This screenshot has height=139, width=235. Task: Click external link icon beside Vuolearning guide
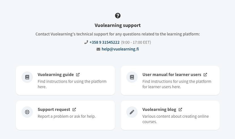click(x=78, y=75)
